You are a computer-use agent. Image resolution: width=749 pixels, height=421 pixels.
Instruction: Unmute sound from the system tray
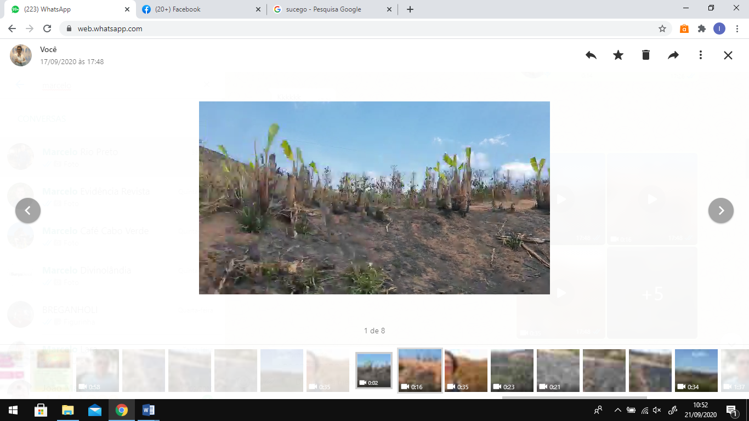[657, 410]
